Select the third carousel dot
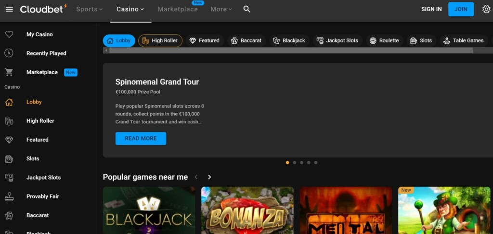The height and width of the screenshot is (234, 493). 301,163
